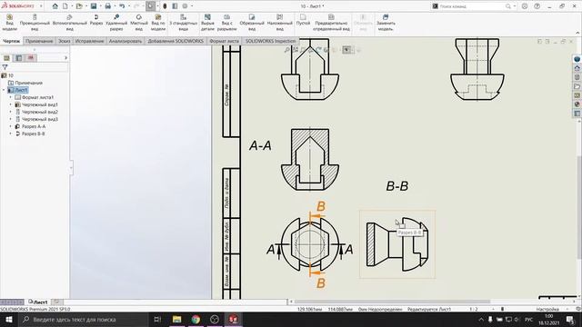Screen dimensions: 582x327
Task: Expand the Разрез A-A tree node
Action: 11,126
